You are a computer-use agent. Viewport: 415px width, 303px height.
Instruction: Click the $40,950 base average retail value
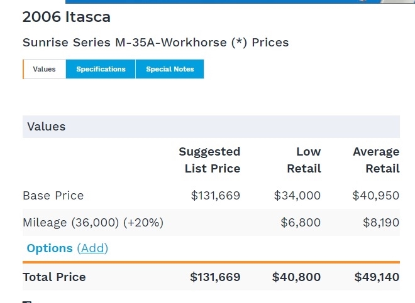[376, 196]
